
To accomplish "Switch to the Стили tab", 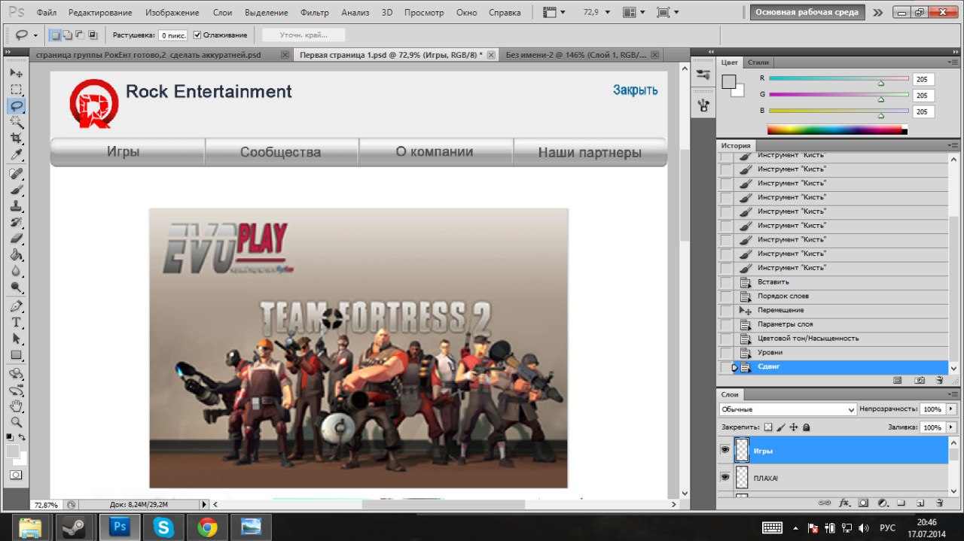I will (759, 62).
